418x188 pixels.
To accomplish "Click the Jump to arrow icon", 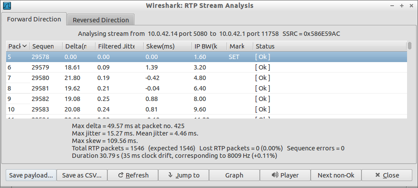I will [170, 175].
